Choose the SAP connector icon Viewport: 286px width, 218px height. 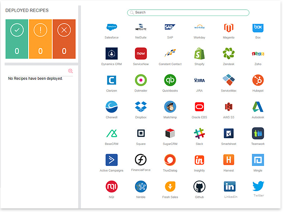pyautogui.click(x=170, y=27)
